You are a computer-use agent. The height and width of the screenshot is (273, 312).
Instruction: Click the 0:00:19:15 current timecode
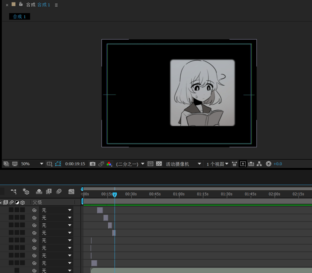click(75, 164)
